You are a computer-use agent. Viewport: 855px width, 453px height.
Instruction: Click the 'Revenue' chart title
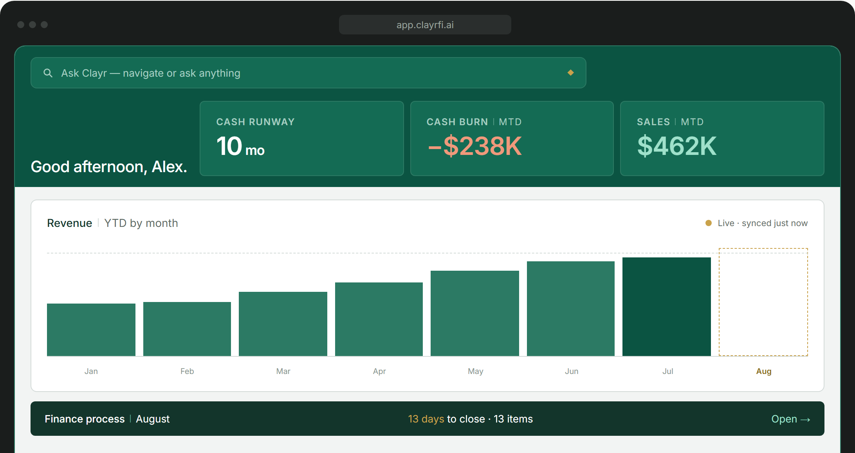coord(69,223)
